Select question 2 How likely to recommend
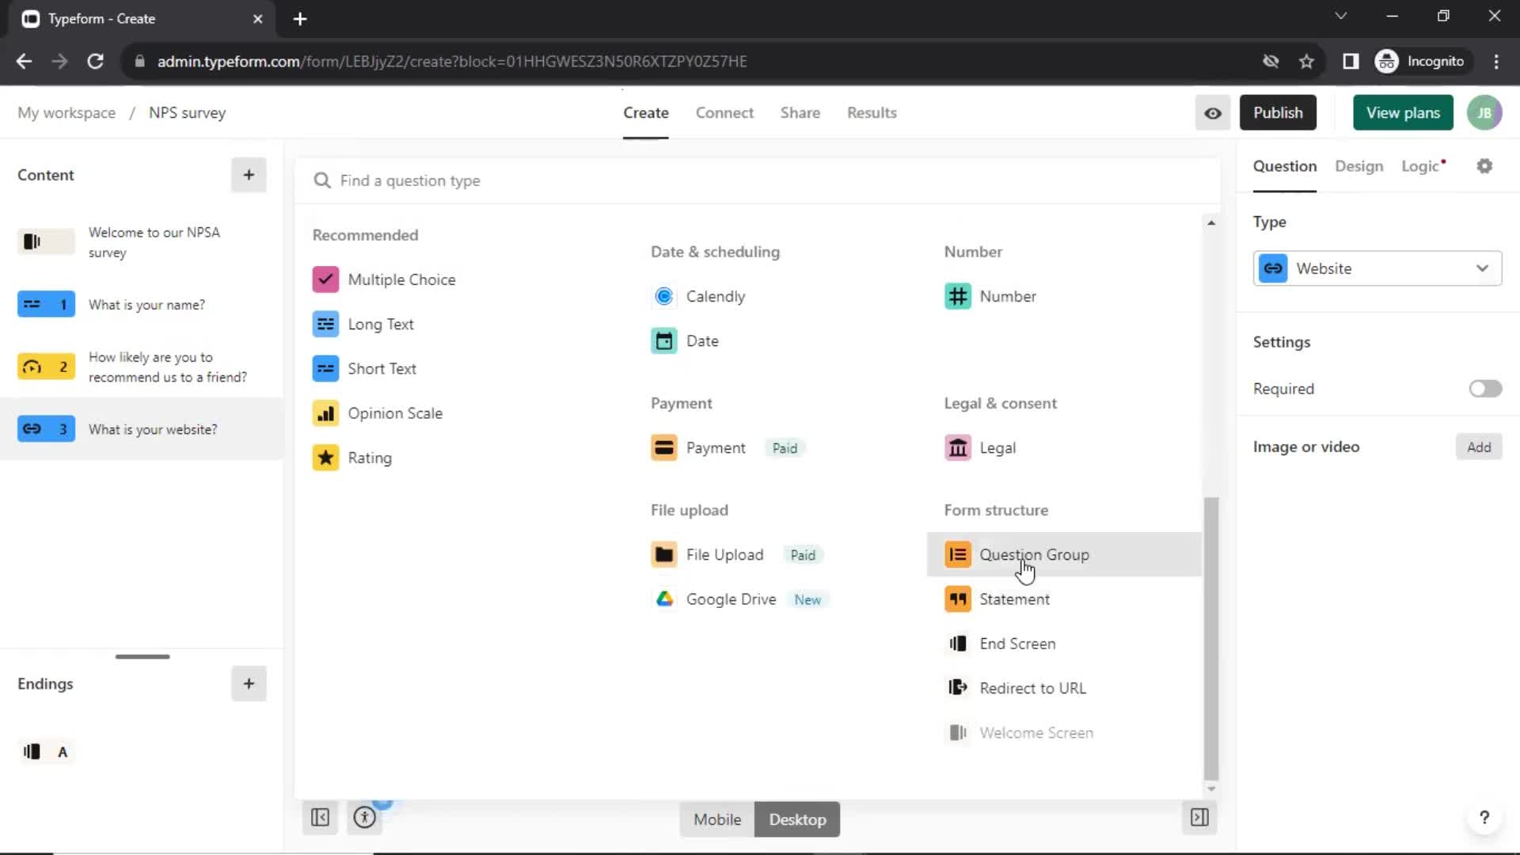 (x=142, y=367)
